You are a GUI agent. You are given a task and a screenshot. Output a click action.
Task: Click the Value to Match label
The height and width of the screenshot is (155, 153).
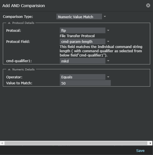pyautogui.click(x=19, y=83)
